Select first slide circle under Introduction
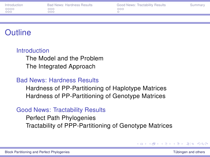This screenshot has height=157, width=210. 6,9
